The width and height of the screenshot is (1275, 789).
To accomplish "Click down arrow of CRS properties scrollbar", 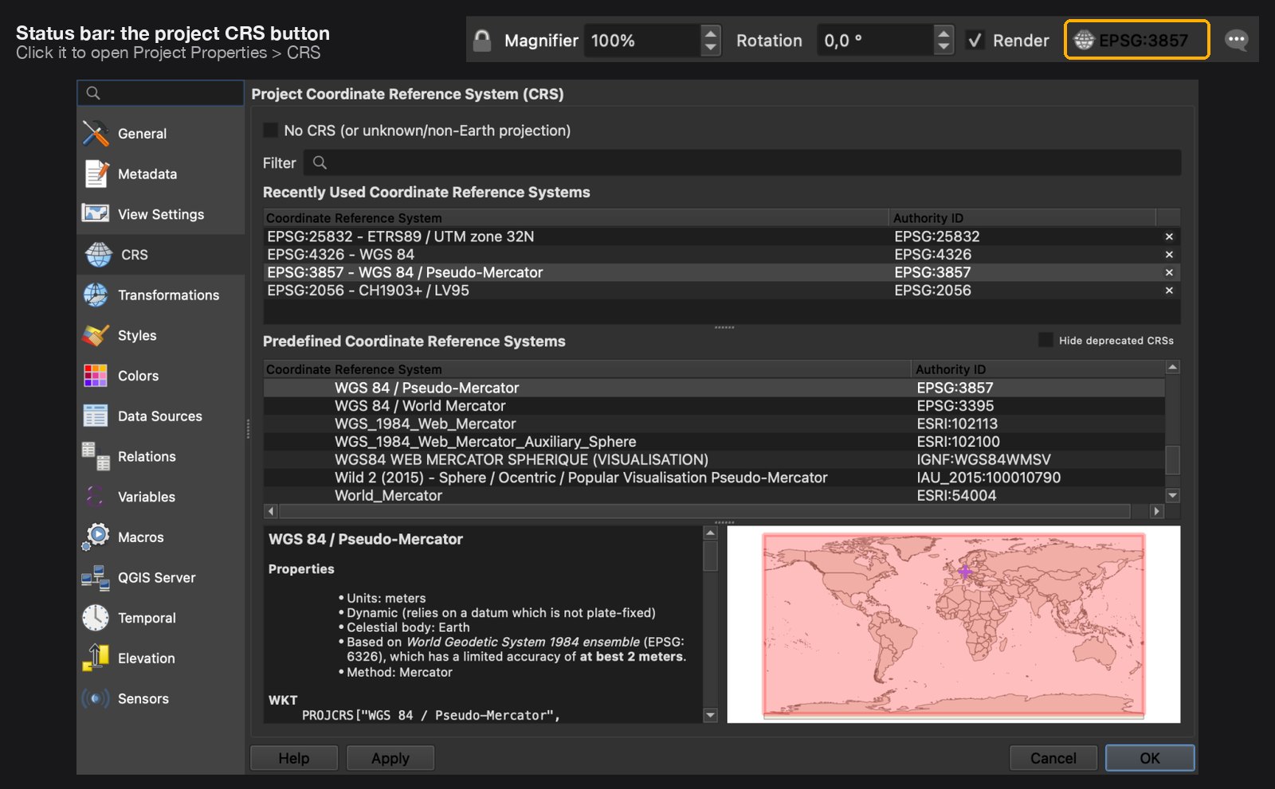I will (711, 715).
